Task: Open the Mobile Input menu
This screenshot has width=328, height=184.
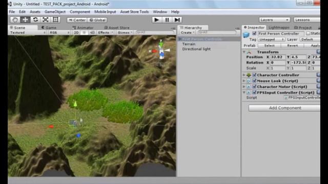Action: click(x=105, y=12)
